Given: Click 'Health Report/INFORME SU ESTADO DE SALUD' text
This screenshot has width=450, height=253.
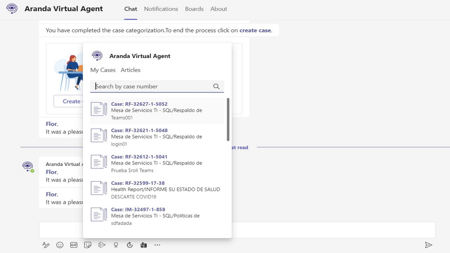Looking at the screenshot, I should tap(166, 190).
